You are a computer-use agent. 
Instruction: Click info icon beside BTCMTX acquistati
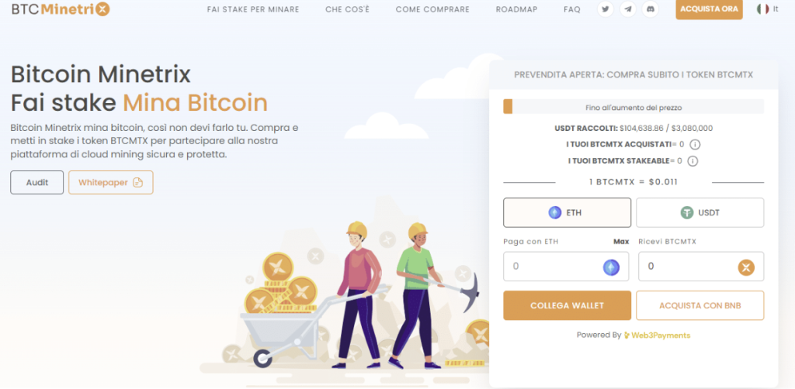(x=695, y=145)
